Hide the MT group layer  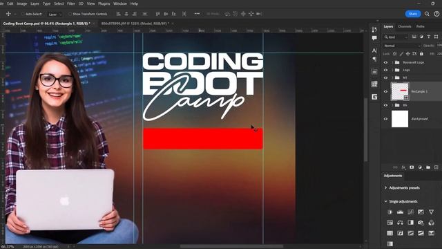[385, 77]
